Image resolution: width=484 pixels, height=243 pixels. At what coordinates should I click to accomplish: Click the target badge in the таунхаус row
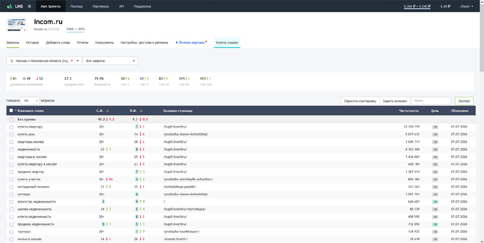point(435,232)
